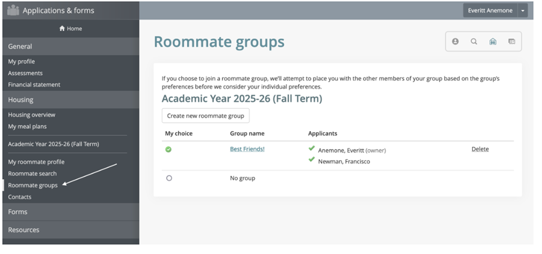Image resolution: width=542 pixels, height=254 pixels.
Task: Select the No group radio option
Action: click(169, 178)
